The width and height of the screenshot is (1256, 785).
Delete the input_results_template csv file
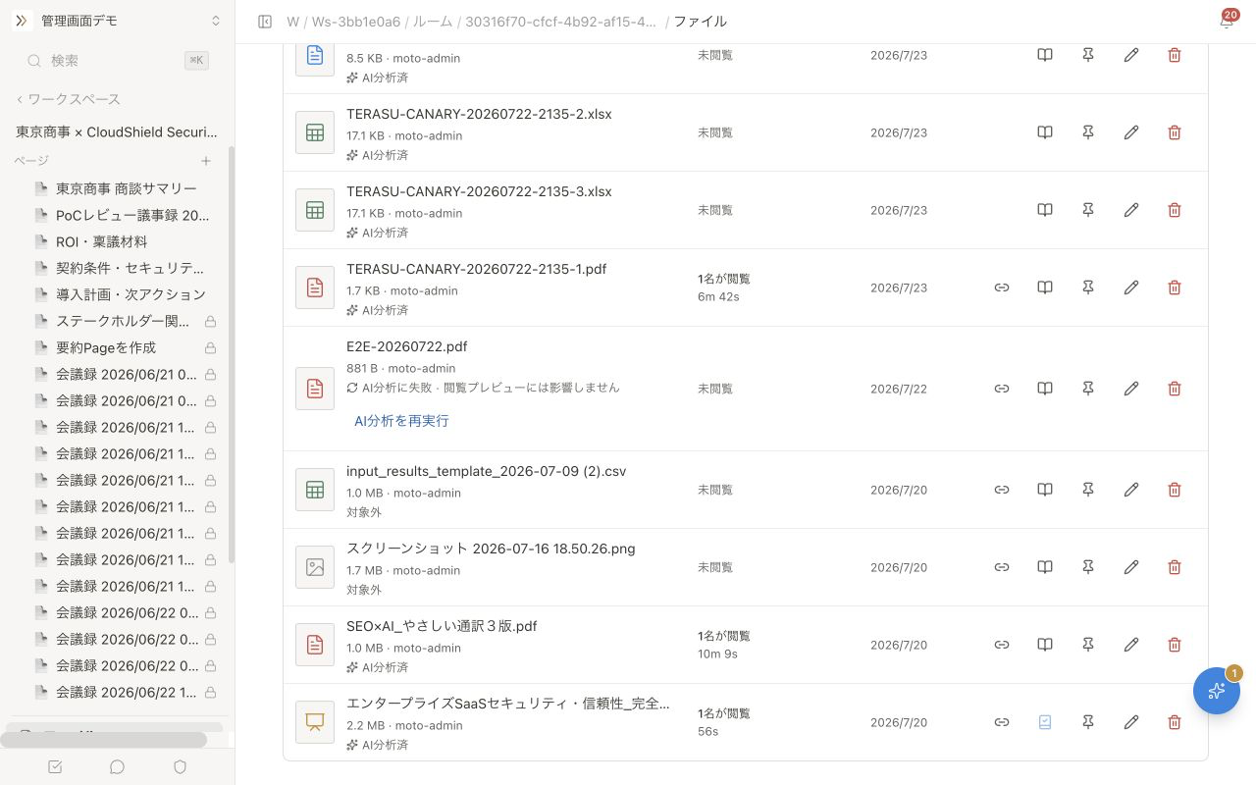(x=1175, y=490)
